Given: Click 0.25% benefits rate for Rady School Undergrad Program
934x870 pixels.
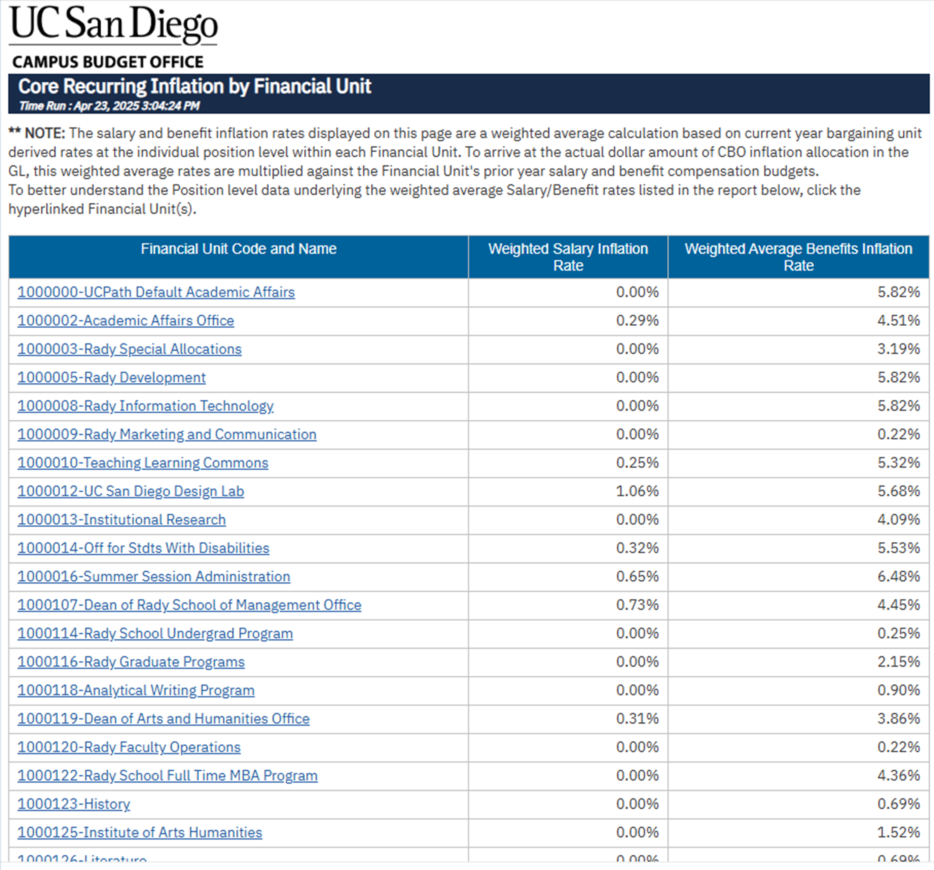Looking at the screenshot, I should [x=898, y=634].
